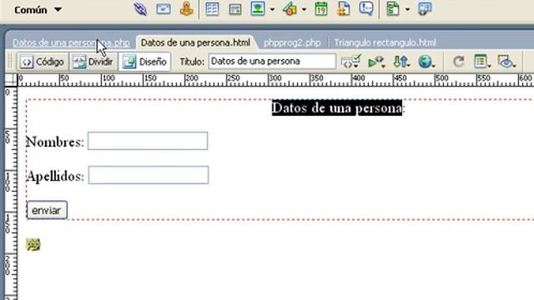The image size is (534, 300).
Task: Click the 'Apellidos:' label text
Action: coord(55,176)
